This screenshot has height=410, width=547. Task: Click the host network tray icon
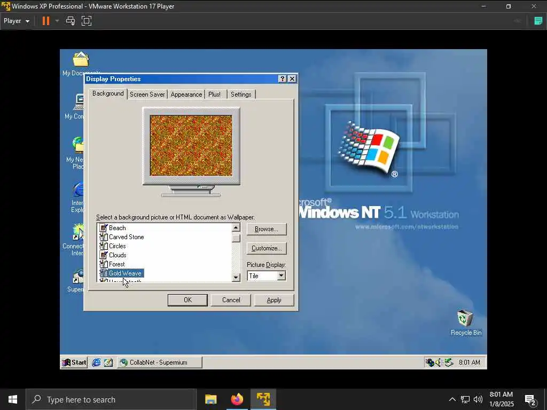pyautogui.click(x=465, y=399)
